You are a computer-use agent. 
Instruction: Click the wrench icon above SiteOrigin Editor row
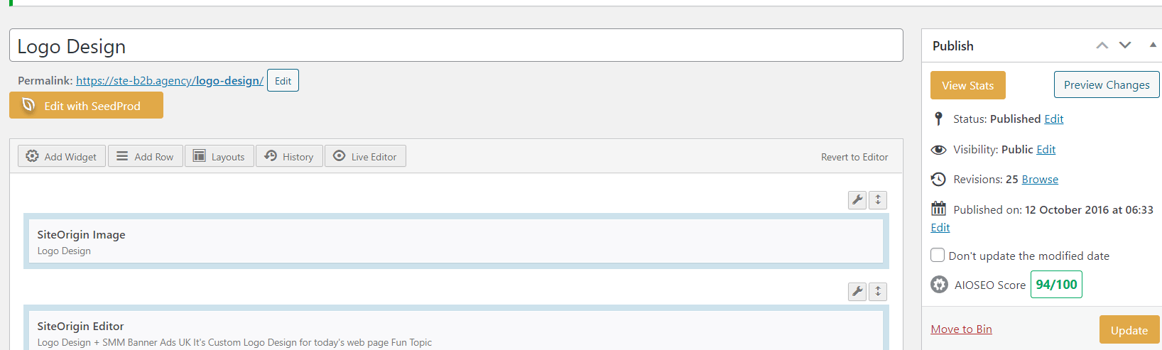pos(857,292)
